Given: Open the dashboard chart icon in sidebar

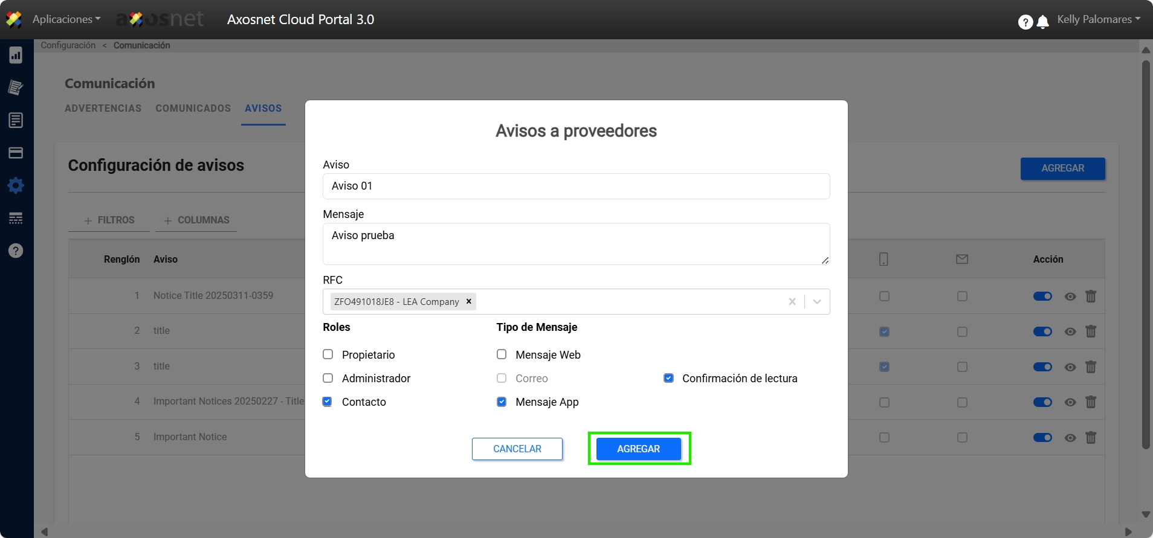Looking at the screenshot, I should coord(16,56).
